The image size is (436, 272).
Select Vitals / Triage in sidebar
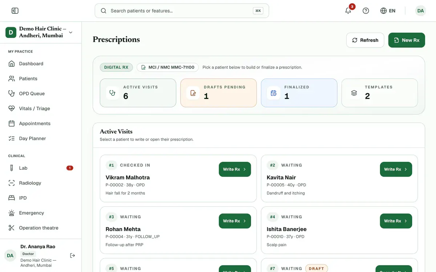click(41, 108)
